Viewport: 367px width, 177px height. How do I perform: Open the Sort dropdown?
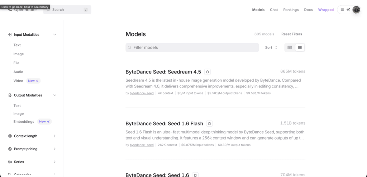click(x=271, y=47)
